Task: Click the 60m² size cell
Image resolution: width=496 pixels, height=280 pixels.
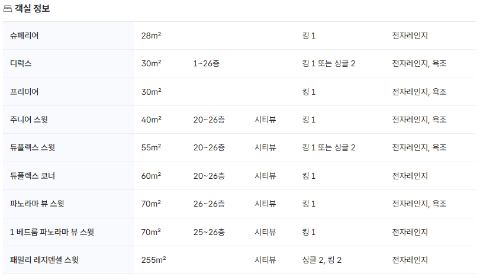Action: (x=152, y=176)
